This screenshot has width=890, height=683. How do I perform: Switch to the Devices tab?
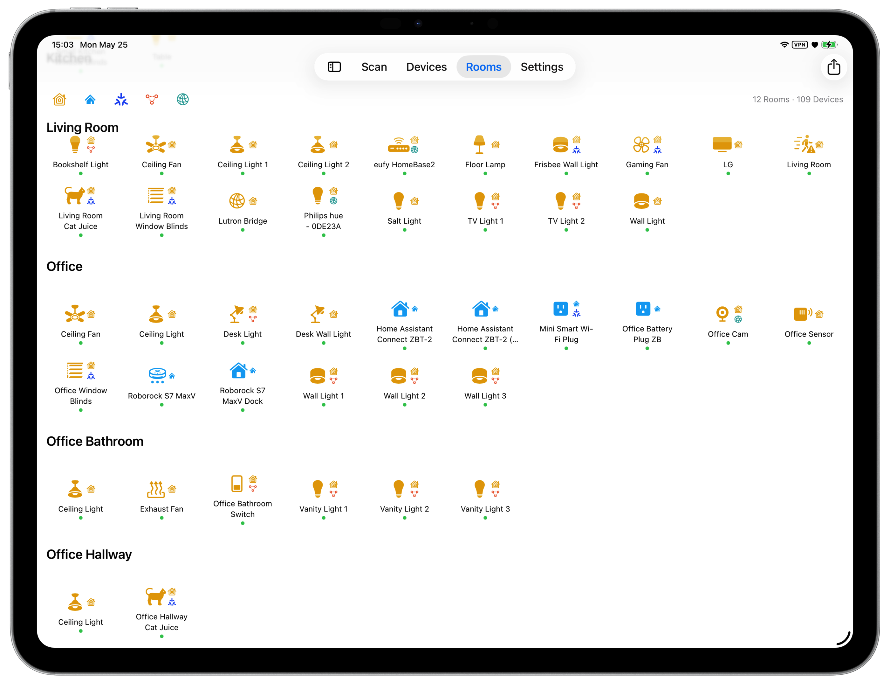426,67
